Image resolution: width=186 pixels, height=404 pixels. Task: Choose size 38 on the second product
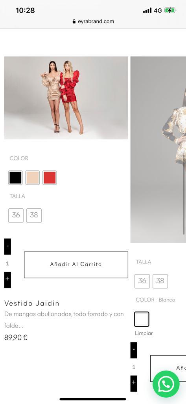point(160,281)
